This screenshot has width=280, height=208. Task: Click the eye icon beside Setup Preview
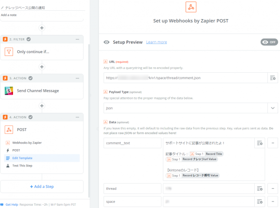pyautogui.click(x=106, y=42)
